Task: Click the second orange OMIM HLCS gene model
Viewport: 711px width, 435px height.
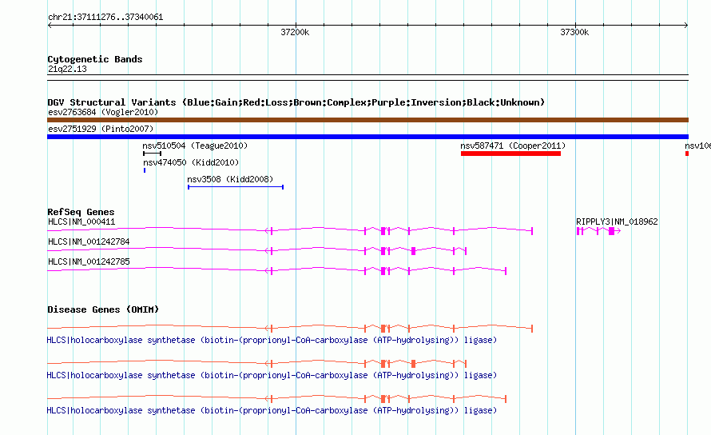Action: [256, 363]
